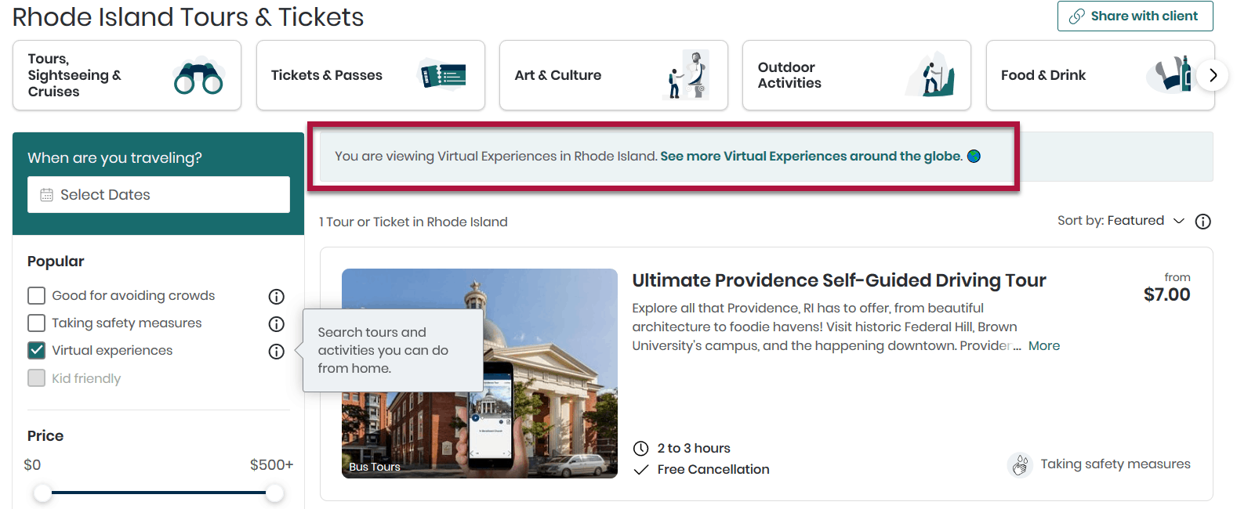Click the ticket icon in Tickets & Passes
The image size is (1237, 509).
coord(443,75)
